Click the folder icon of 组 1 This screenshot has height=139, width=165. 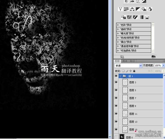(x=125, y=76)
